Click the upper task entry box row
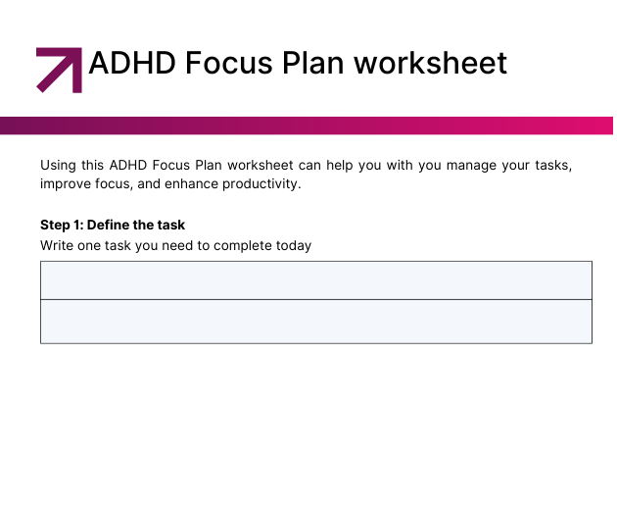Image resolution: width=617 pixels, height=506 pixels. 316,280
